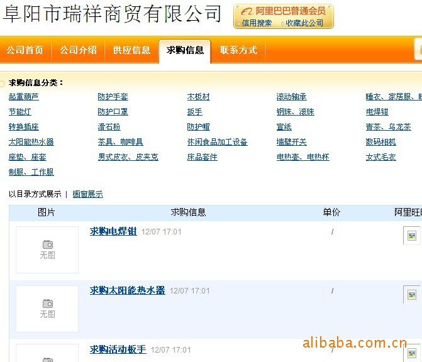The width and height of the screenshot is (422, 362).
Task: Switch to 橱窗展示 view
Action: point(88,194)
